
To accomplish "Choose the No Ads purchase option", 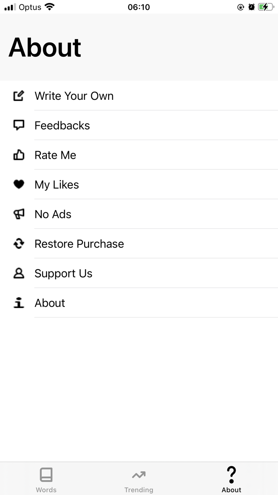I will click(x=139, y=214).
